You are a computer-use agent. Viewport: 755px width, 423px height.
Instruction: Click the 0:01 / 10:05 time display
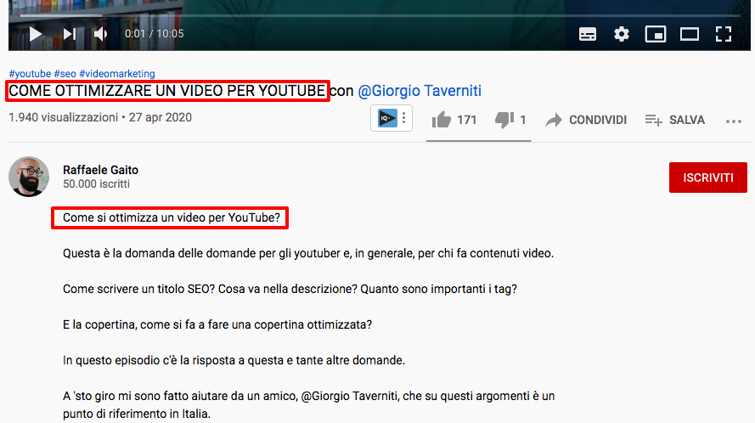coord(154,34)
